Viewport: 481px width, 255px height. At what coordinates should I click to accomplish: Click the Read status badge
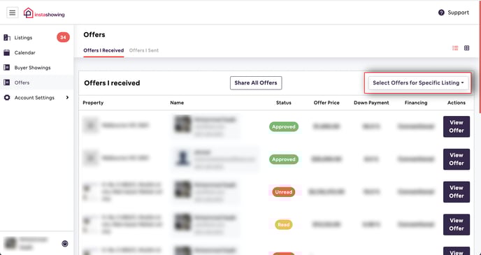pyautogui.click(x=284, y=225)
